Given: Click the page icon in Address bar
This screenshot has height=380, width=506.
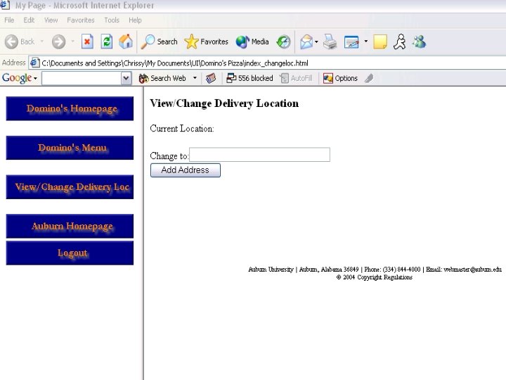Looking at the screenshot, I should tap(35, 63).
